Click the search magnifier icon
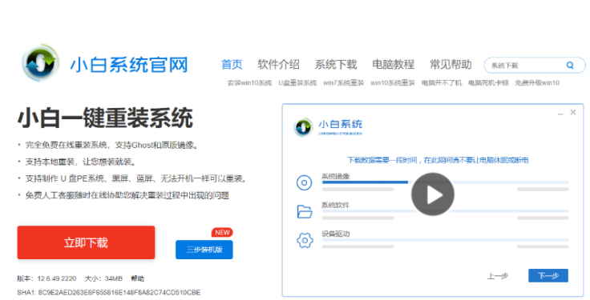 (x=570, y=66)
